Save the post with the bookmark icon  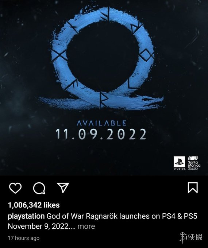[193, 187]
